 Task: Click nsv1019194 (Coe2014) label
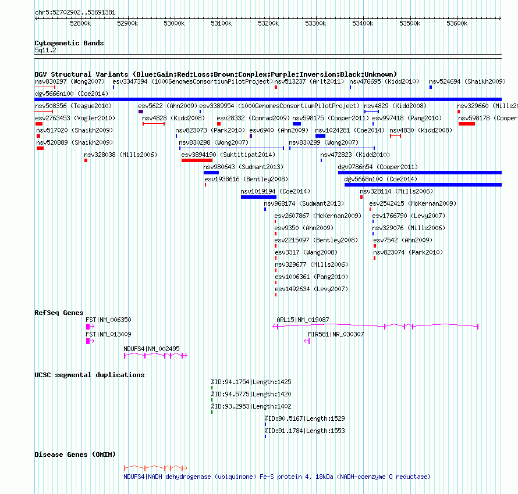275,191
